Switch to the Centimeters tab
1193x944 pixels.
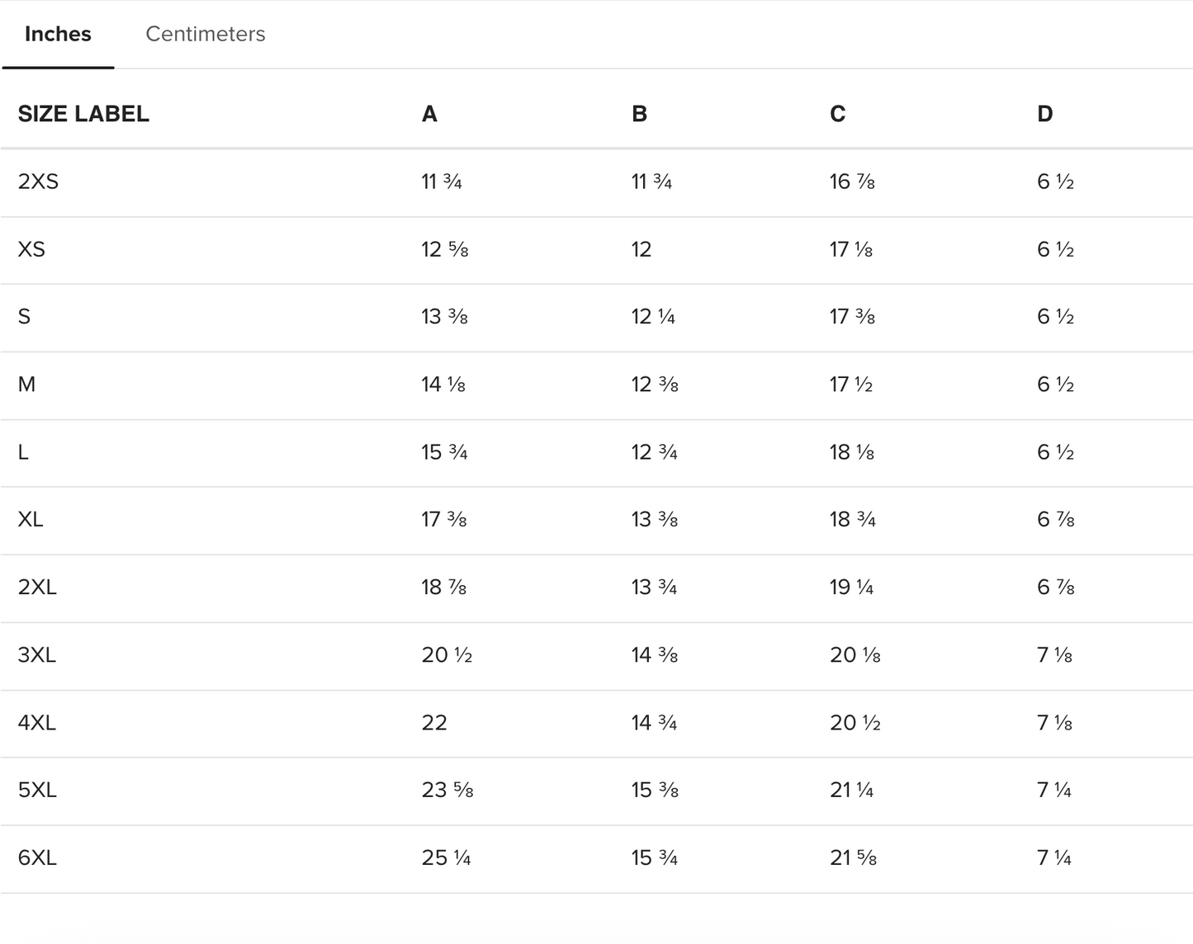[206, 34]
